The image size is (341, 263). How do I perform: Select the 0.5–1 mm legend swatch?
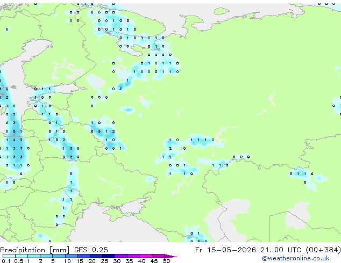tap(22, 256)
